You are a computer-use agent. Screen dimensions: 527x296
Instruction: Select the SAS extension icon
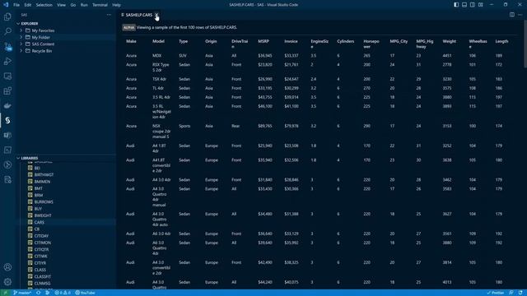pyautogui.click(x=7, y=121)
